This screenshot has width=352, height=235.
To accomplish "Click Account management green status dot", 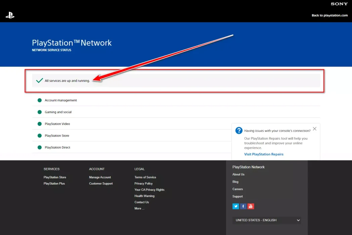I will click(40, 100).
